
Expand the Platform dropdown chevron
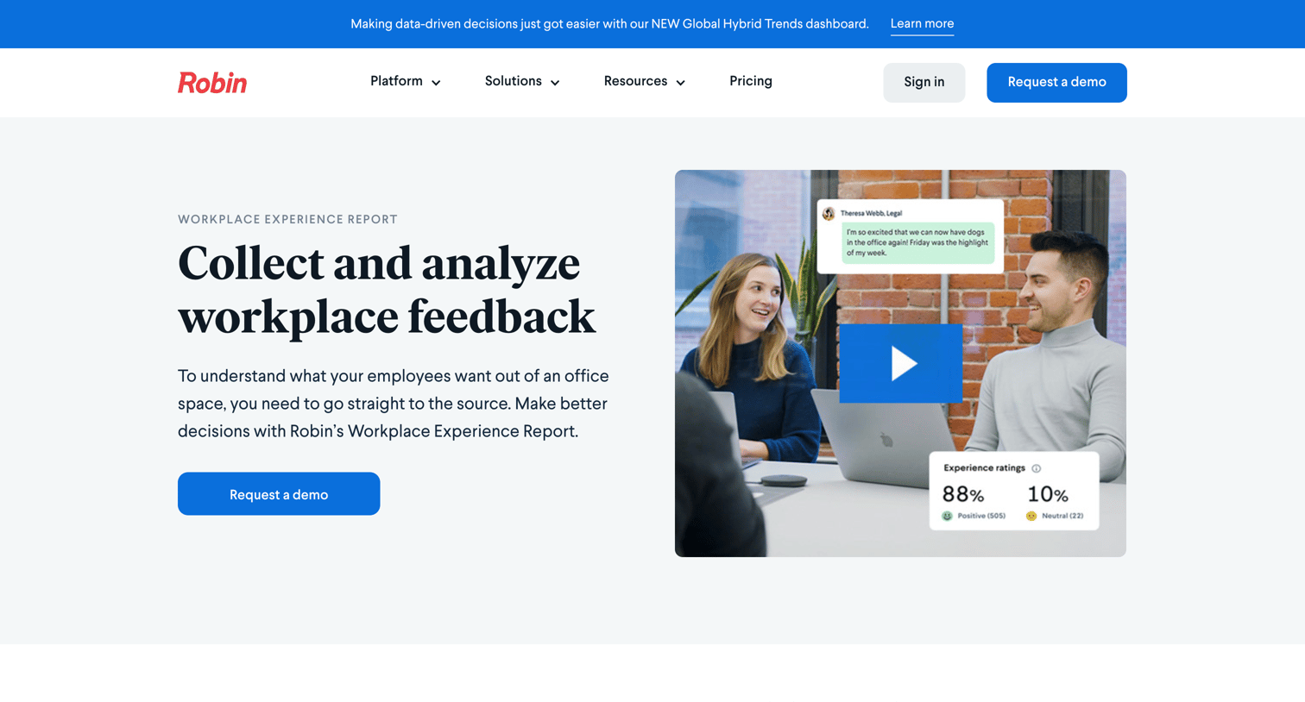(436, 83)
